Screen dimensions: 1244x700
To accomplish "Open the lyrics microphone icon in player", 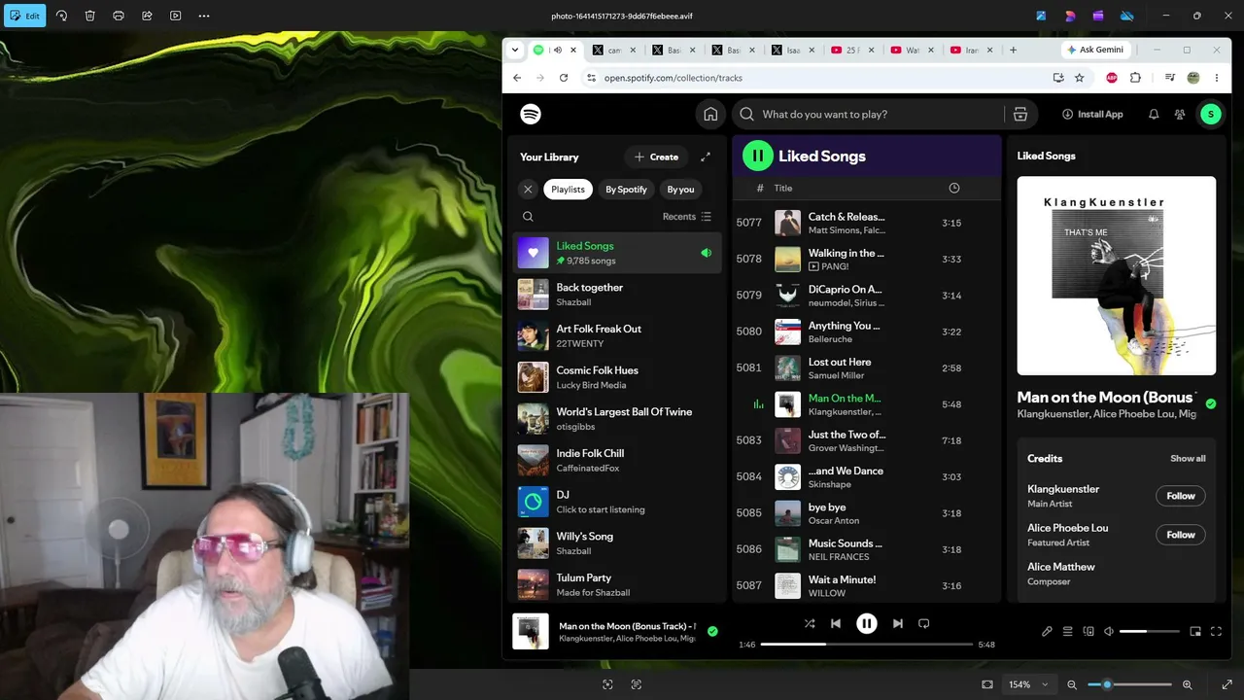I will click(1047, 631).
